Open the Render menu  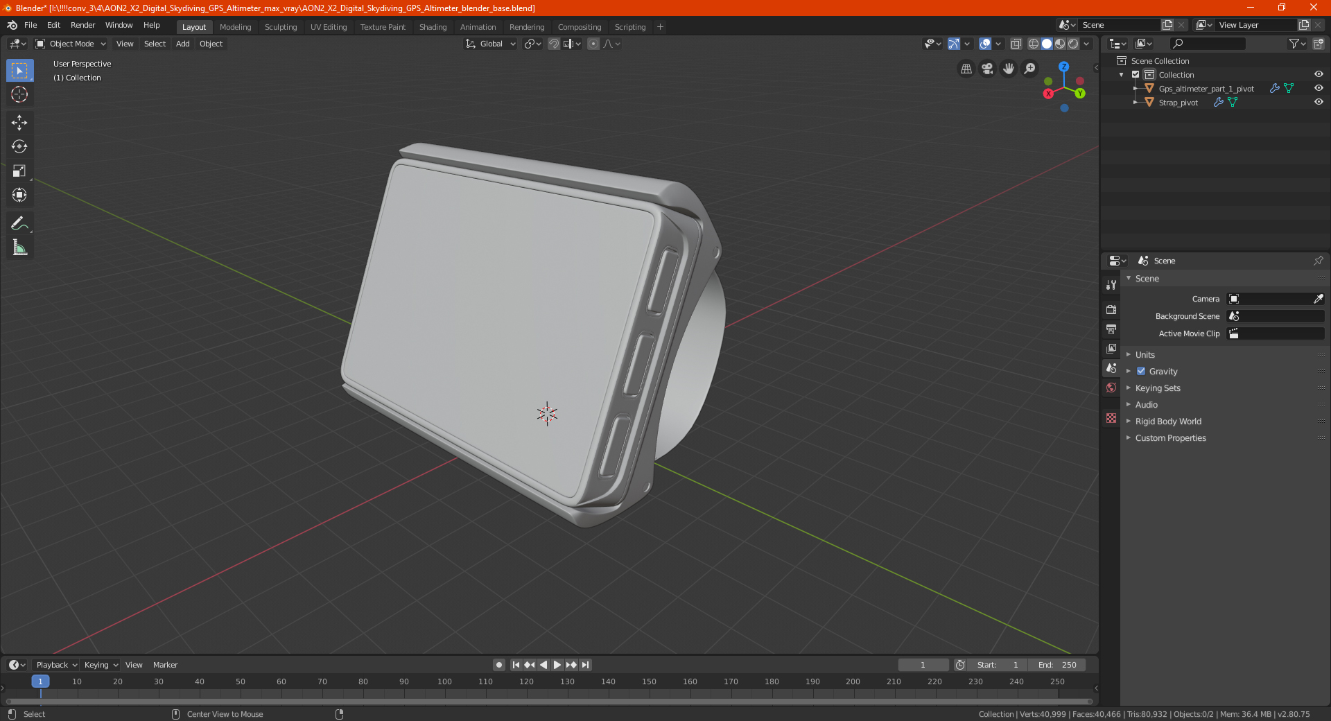point(82,25)
